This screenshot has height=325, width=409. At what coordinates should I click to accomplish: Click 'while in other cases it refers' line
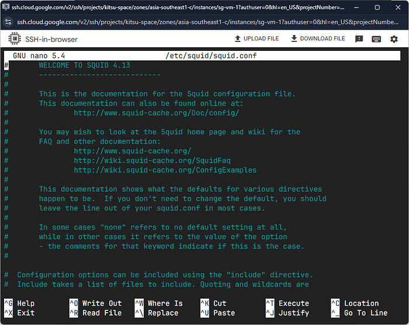pos(163,237)
